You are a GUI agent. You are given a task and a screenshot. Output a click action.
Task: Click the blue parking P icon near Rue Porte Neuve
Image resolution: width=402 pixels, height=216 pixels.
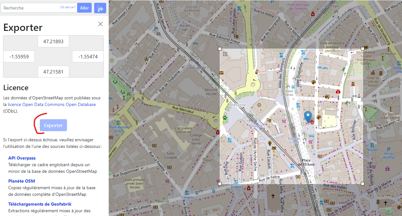pyautogui.click(x=156, y=29)
